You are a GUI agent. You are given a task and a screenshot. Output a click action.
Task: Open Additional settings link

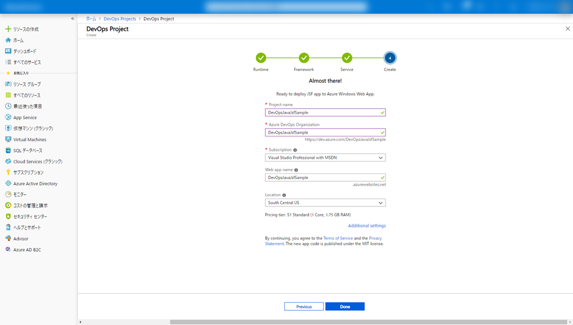(x=367, y=225)
